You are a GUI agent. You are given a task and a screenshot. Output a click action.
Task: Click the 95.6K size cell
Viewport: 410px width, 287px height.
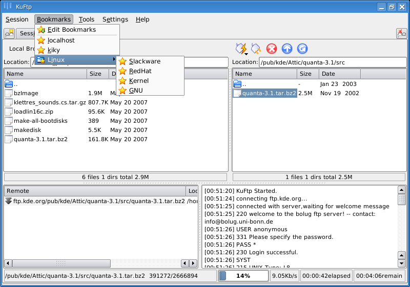(x=96, y=112)
